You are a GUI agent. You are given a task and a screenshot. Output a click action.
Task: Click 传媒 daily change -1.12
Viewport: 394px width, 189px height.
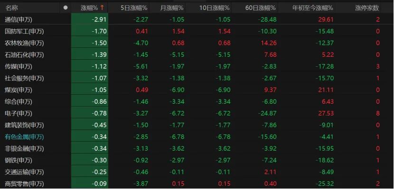click(99, 66)
